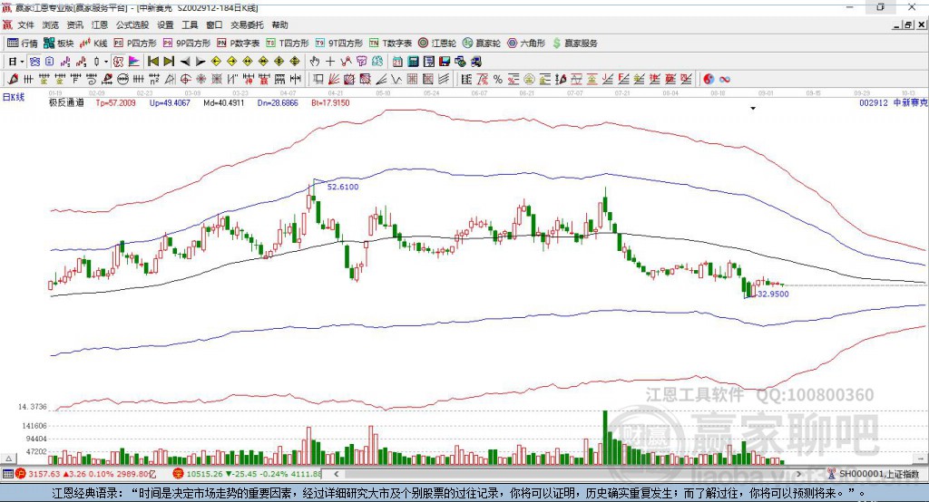
Task: Click the horizontal scrollbar right arrow
Action: coord(798,474)
